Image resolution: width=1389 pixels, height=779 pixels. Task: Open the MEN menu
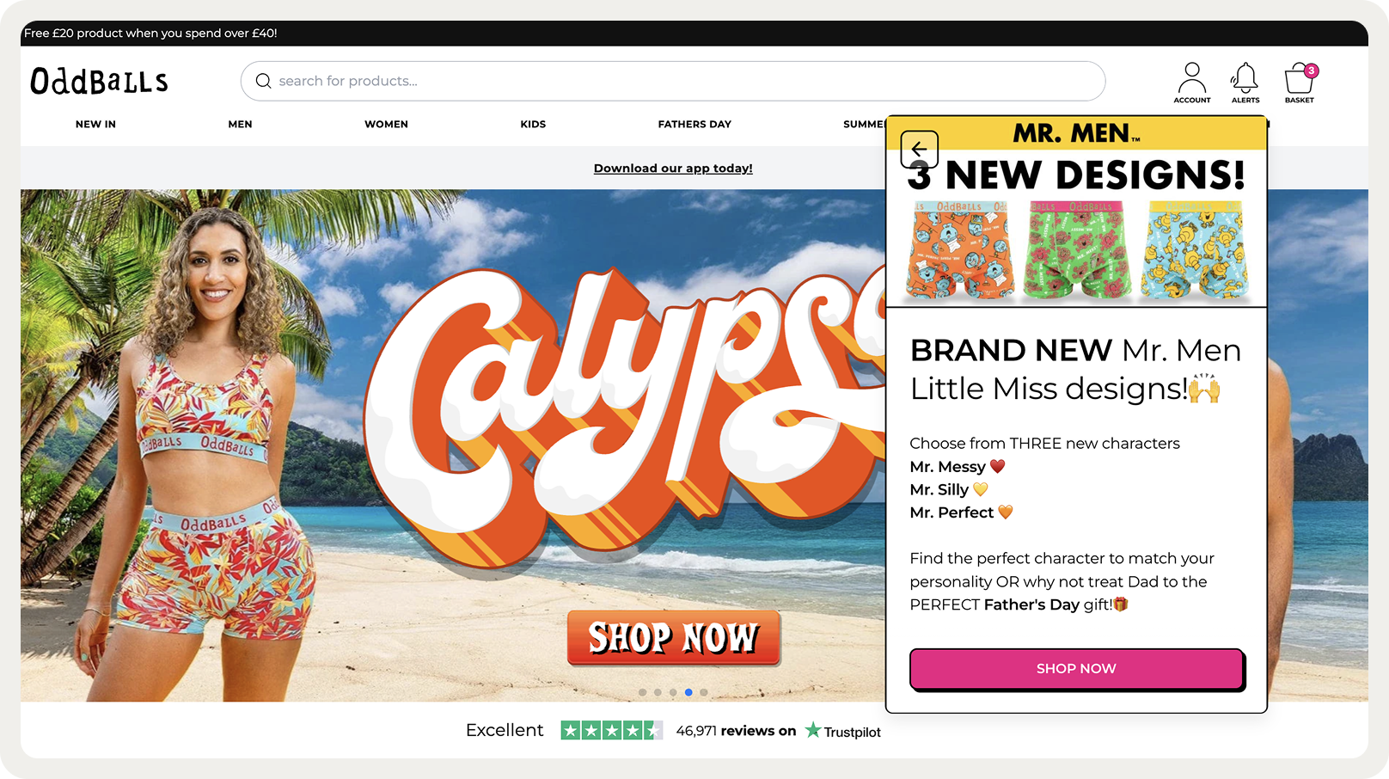coord(240,124)
